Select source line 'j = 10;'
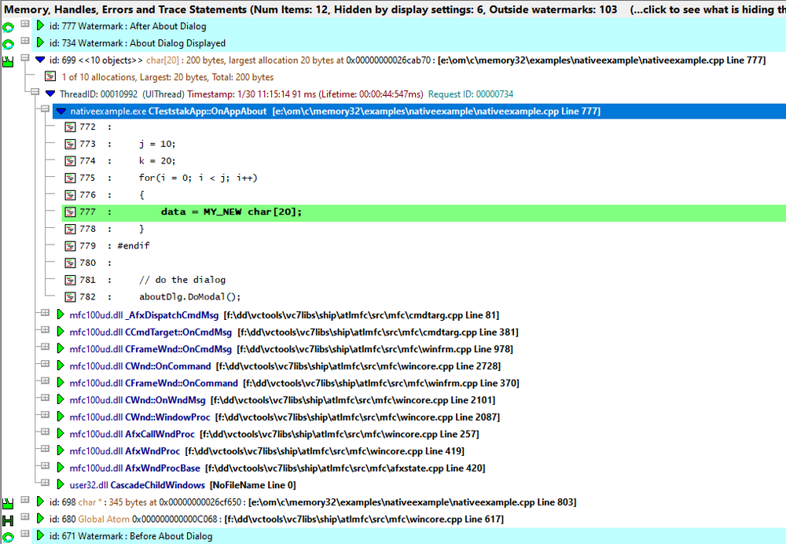 pyautogui.click(x=157, y=144)
